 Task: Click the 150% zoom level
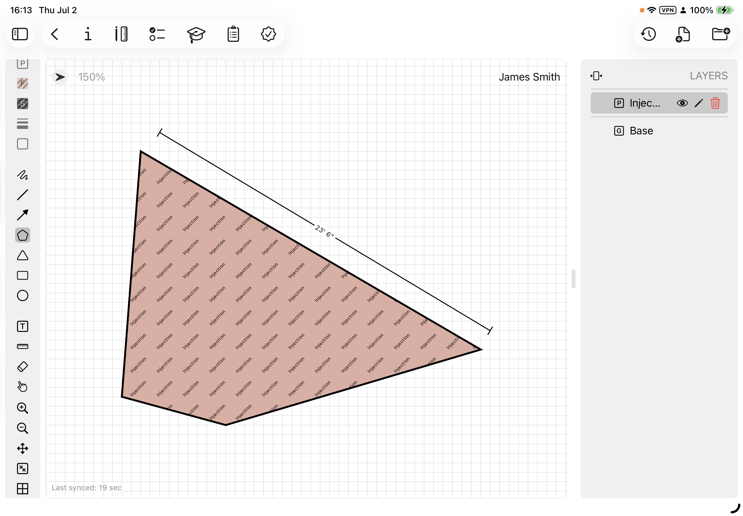coord(92,77)
